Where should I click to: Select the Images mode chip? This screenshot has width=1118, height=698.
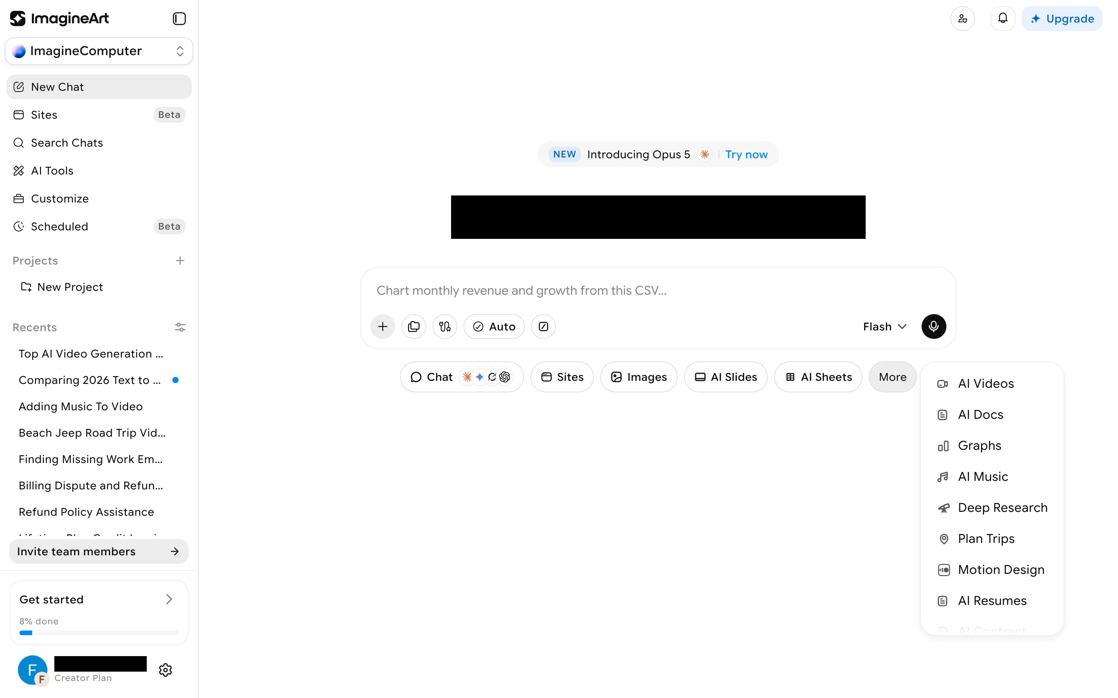639,377
